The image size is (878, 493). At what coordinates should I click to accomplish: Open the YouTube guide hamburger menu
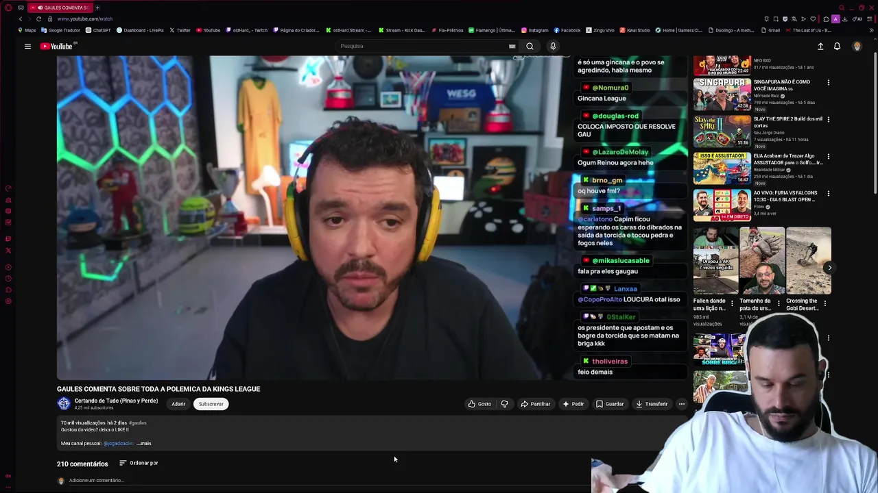click(x=27, y=46)
